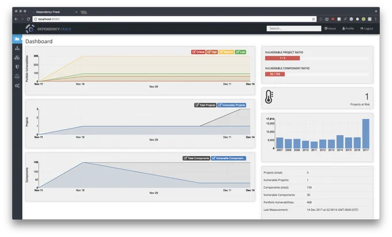Click the Portfolio Vulnerabilities value 468
The height and width of the screenshot is (237, 392).
click(309, 202)
